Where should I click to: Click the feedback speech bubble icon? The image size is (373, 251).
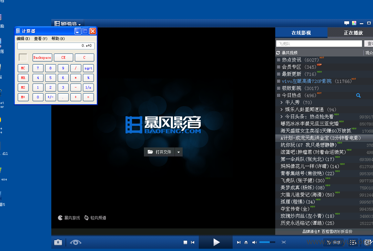pos(347,23)
